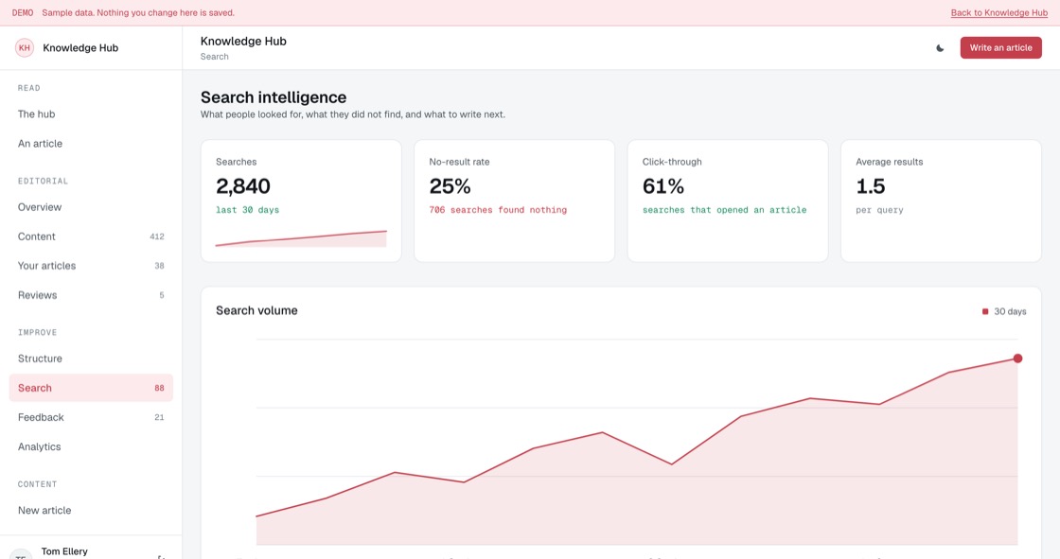Viewport: 1060px width, 559px height.
Task: Click the Tom Ellery user name
Action: pyautogui.click(x=64, y=551)
